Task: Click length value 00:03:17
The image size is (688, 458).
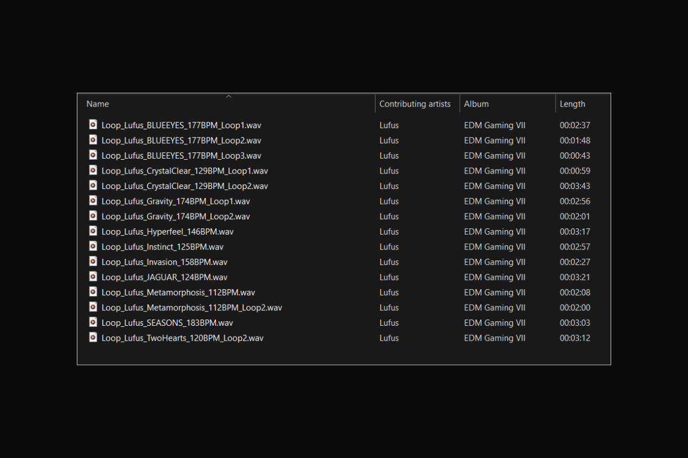Action: (575, 232)
